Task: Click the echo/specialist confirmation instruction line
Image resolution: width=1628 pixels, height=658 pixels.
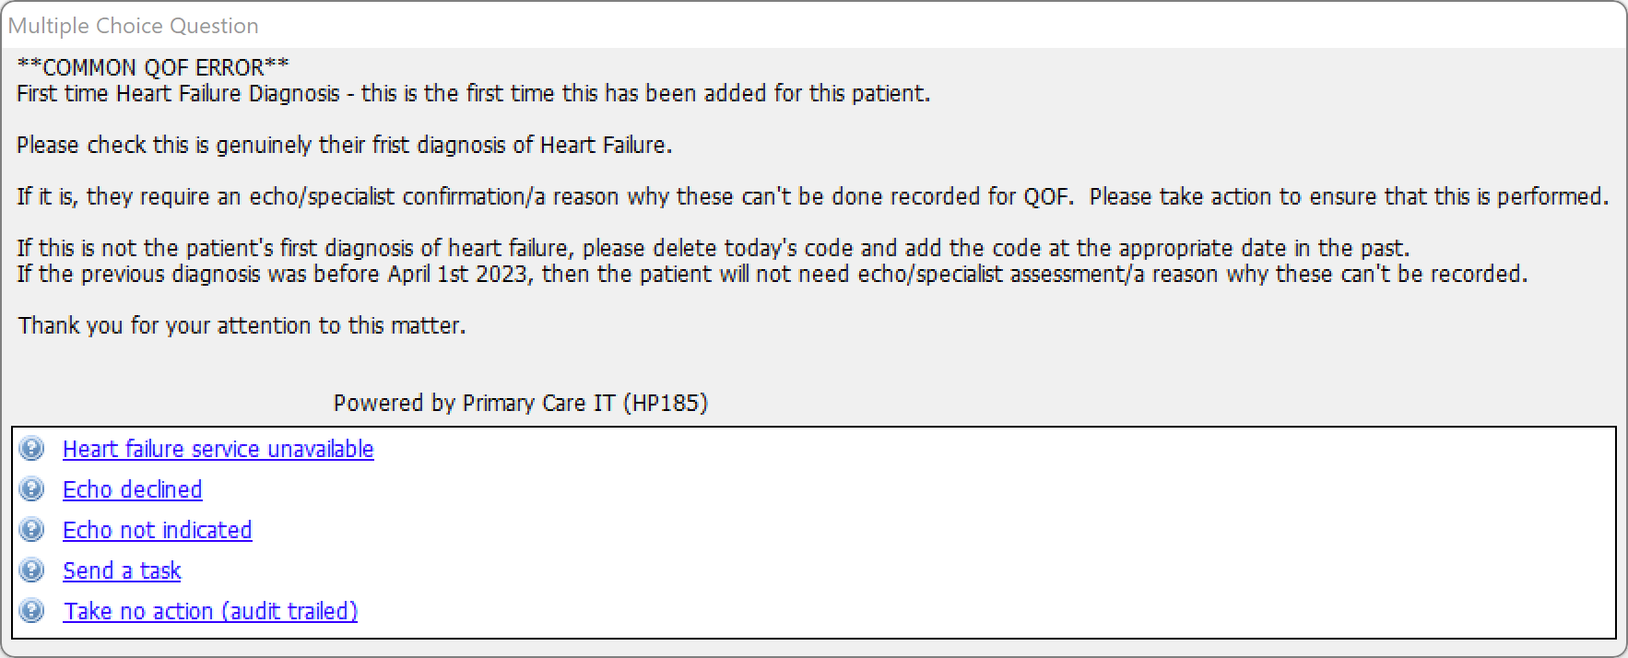Action: coord(813,196)
